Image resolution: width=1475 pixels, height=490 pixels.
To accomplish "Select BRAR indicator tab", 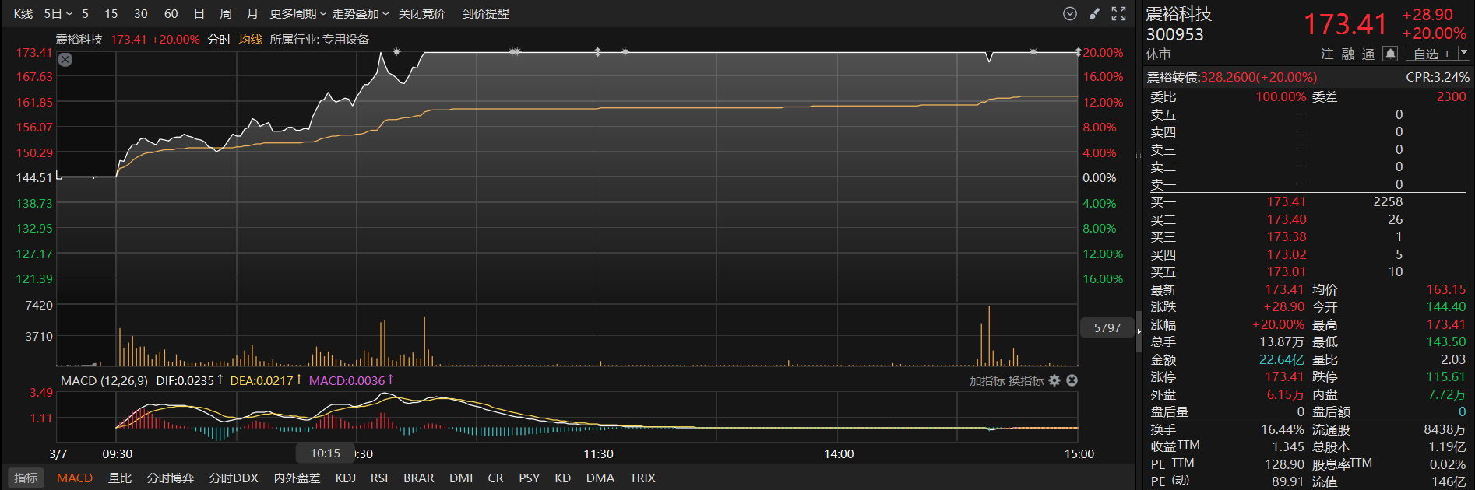I will pos(419,478).
